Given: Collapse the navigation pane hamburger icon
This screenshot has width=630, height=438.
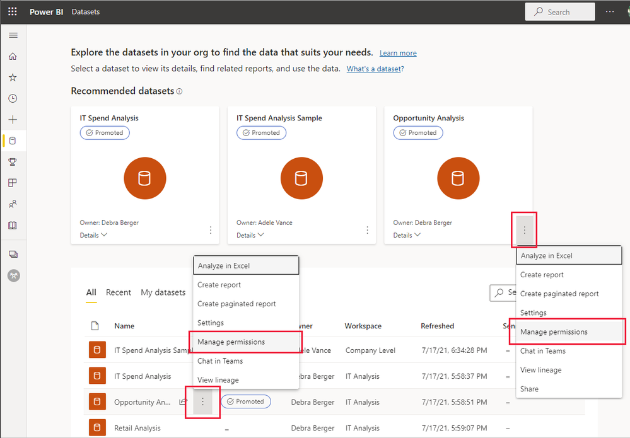Looking at the screenshot, I should tap(13, 35).
